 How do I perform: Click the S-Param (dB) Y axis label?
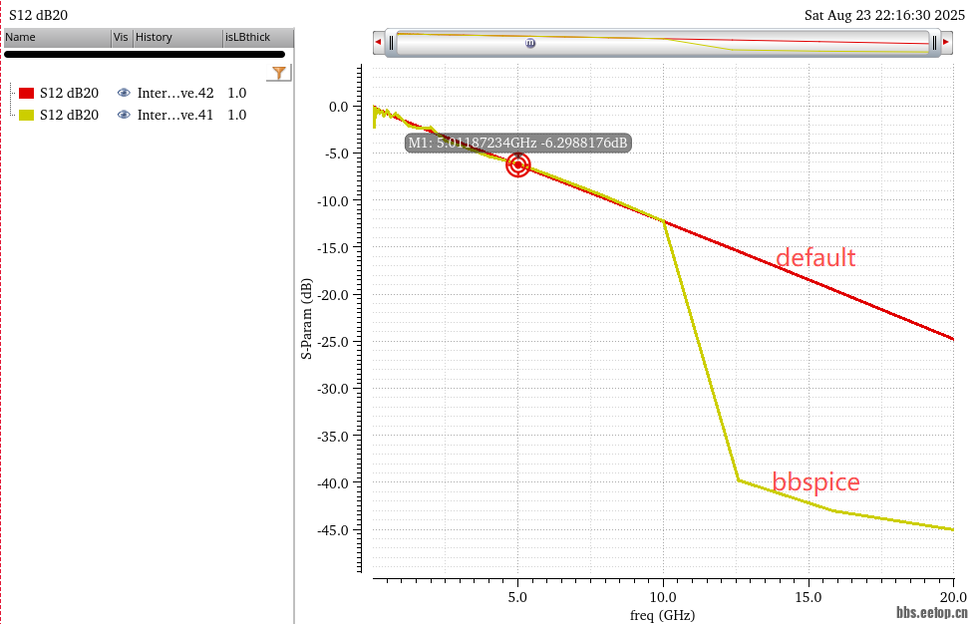pyautogui.click(x=306, y=319)
